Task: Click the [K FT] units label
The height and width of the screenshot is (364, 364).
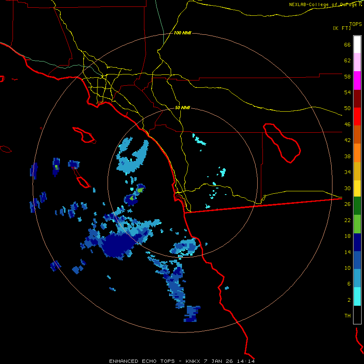Action: pos(342,28)
